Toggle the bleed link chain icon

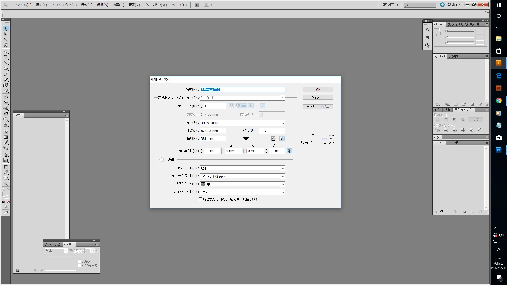pyautogui.click(x=289, y=151)
